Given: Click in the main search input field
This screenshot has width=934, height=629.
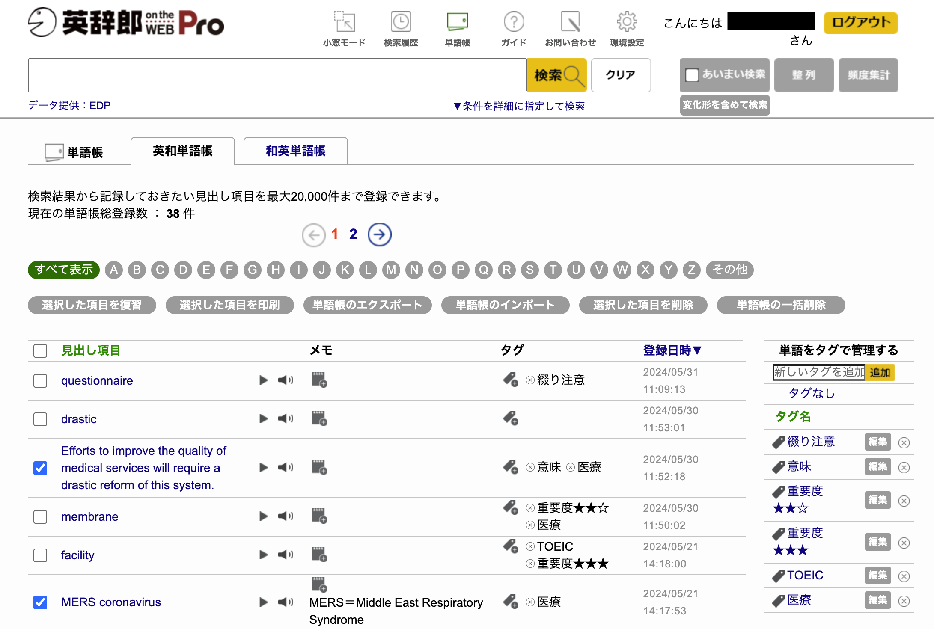Looking at the screenshot, I should click(x=277, y=75).
